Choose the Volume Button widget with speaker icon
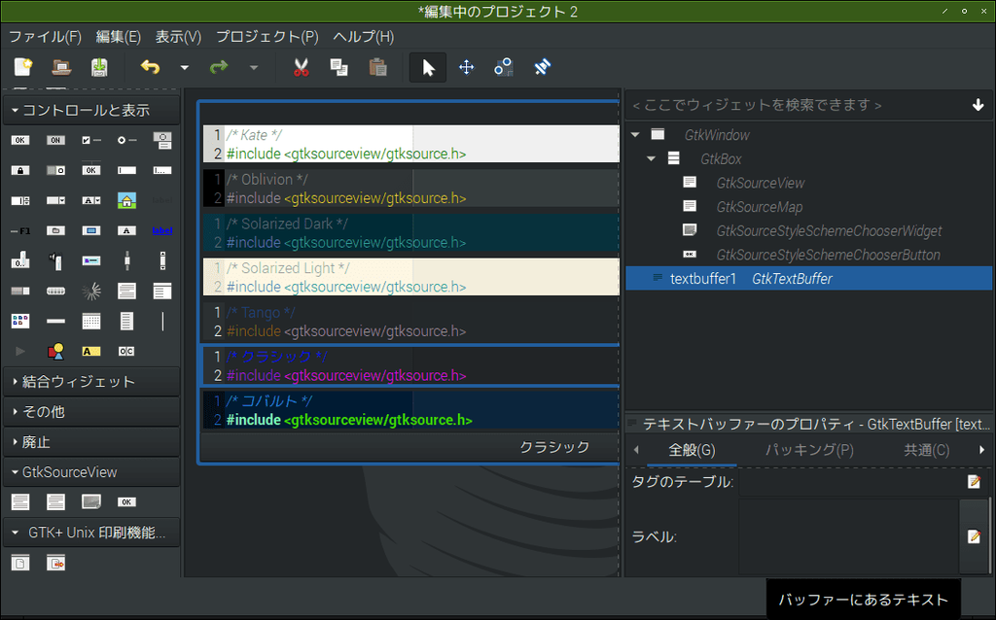The width and height of the screenshot is (996, 620). [x=55, y=260]
